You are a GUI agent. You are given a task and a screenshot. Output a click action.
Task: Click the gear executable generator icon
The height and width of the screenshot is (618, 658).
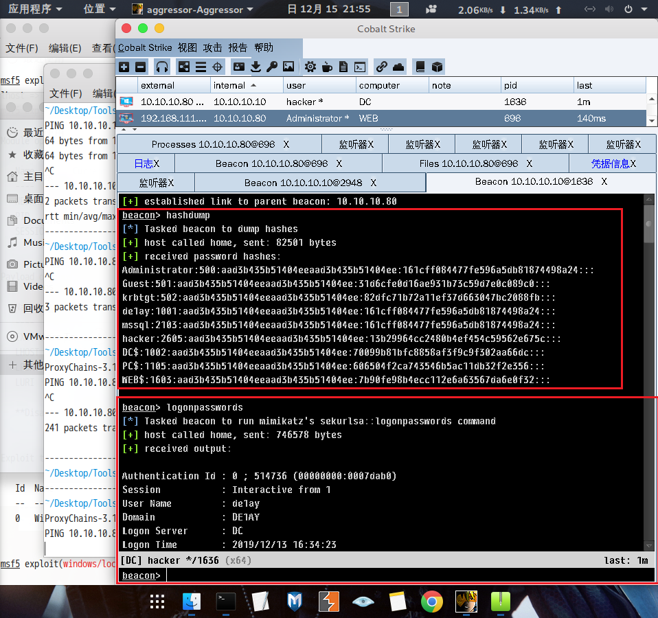pos(310,67)
